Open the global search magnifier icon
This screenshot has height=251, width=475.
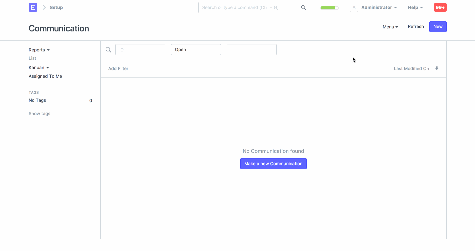click(x=303, y=7)
